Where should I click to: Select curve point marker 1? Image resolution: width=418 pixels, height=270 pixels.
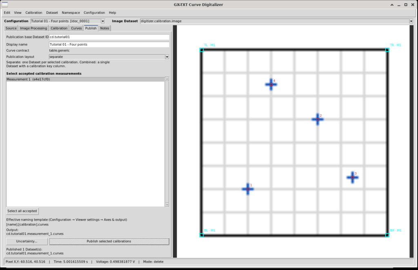tap(248, 189)
